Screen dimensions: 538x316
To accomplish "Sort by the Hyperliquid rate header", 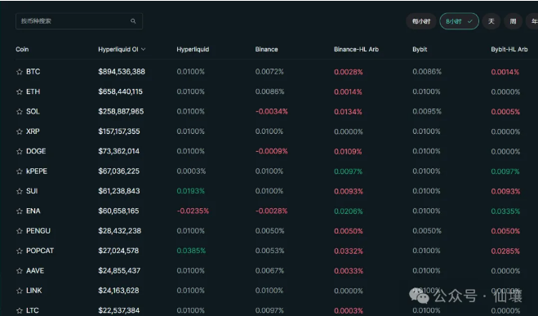I will (x=193, y=50).
